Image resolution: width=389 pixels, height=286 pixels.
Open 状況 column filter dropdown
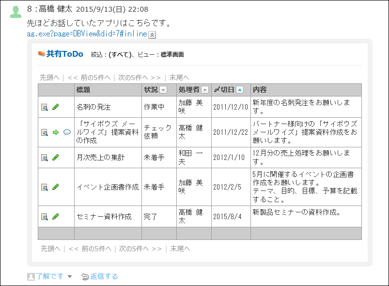[163, 90]
